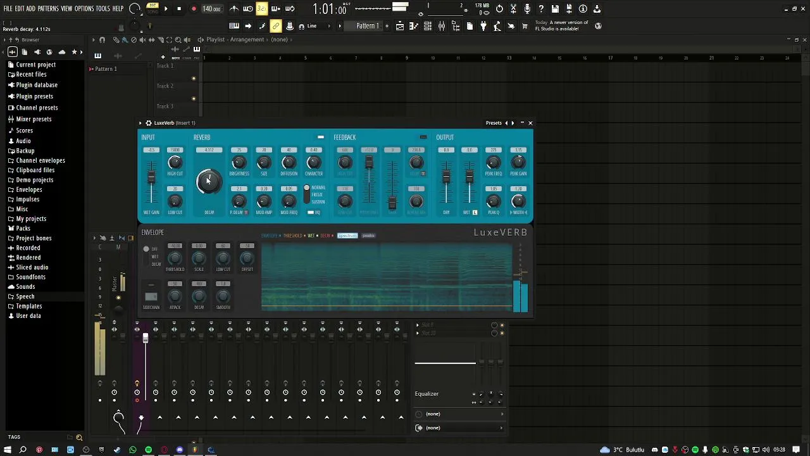
Task: Open the PATTERNS menu
Action: 48,9
